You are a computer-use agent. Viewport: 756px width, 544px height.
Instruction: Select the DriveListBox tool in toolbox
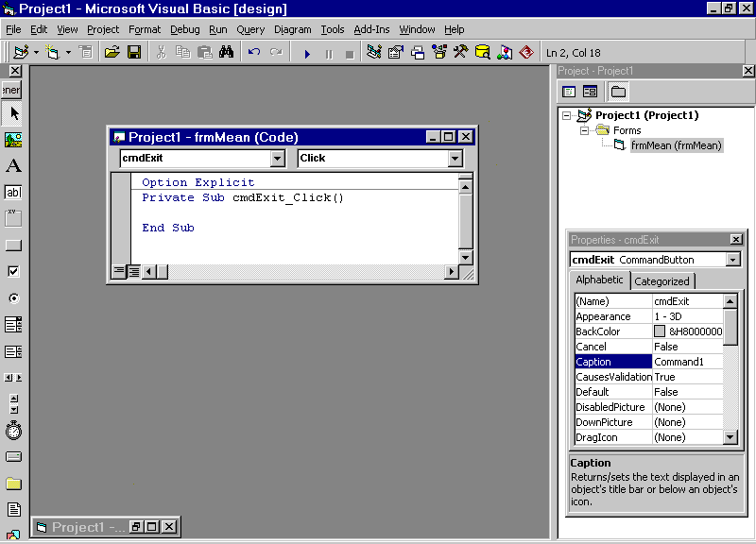tap(13, 457)
